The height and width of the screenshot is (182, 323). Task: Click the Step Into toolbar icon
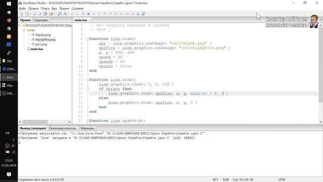pyautogui.click(x=104, y=14)
